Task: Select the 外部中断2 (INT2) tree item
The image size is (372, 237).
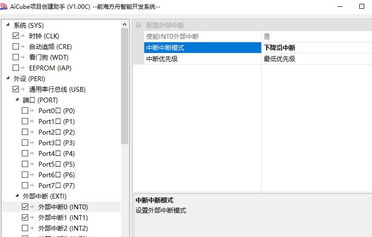Action: 63,228
